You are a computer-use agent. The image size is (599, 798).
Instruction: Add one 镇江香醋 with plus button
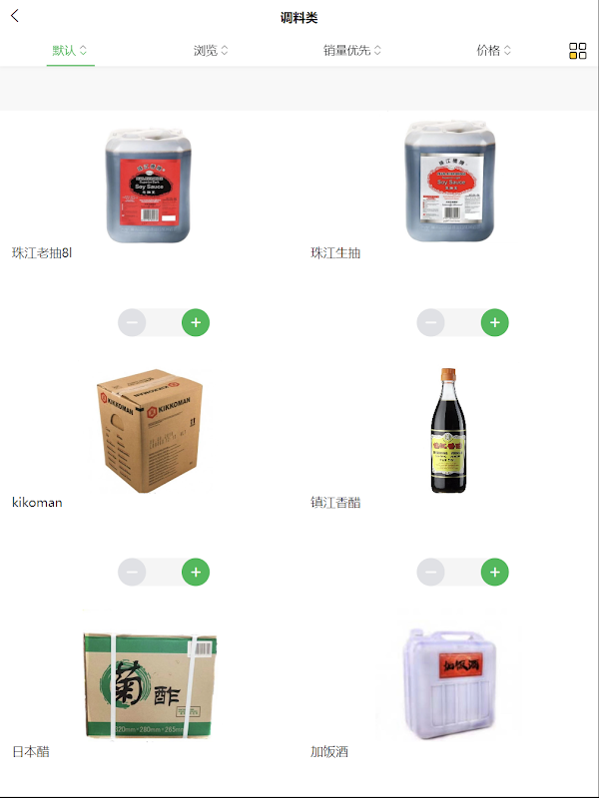tap(494, 572)
